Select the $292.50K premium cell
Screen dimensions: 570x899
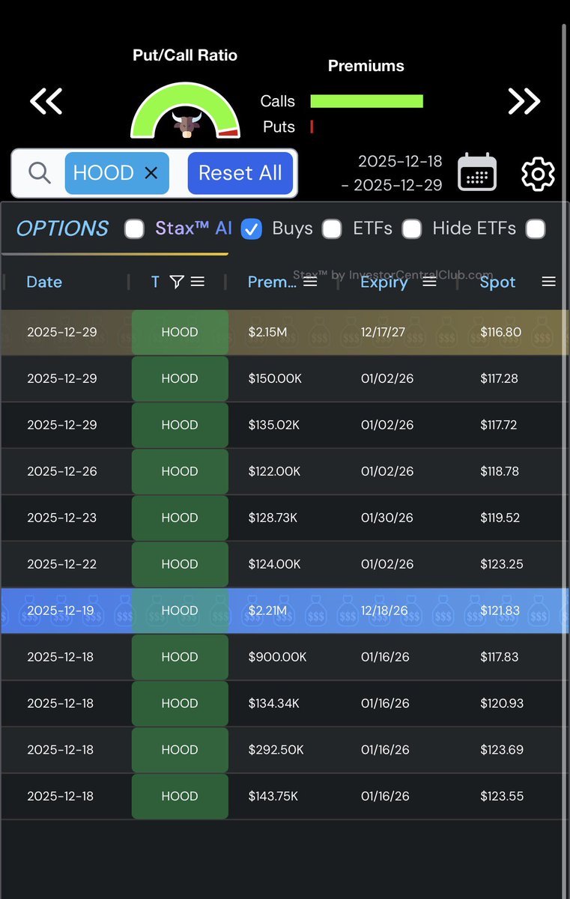[276, 750]
